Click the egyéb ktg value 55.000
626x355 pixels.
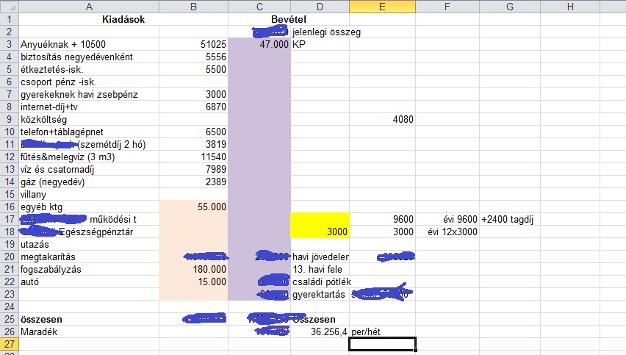[x=193, y=207]
